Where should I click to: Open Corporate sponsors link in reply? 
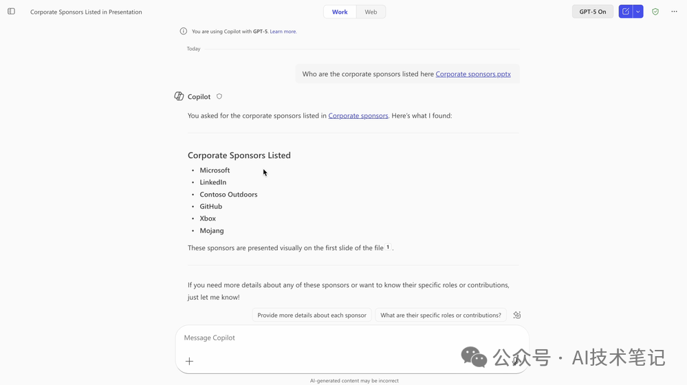coord(358,115)
